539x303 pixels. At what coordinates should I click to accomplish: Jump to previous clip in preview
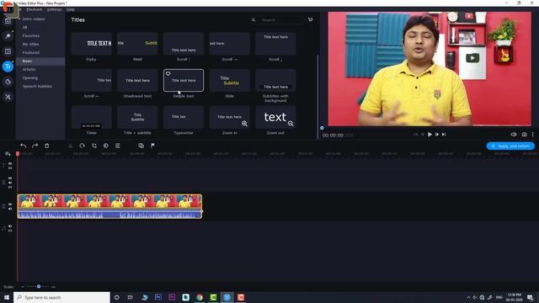pyautogui.click(x=415, y=135)
